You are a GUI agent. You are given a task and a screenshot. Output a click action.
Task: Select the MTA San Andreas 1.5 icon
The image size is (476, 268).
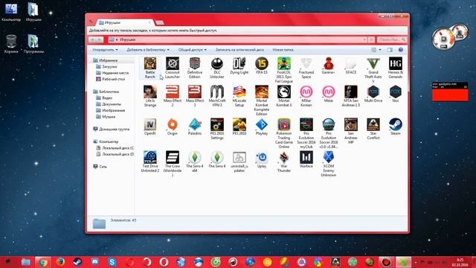point(350,96)
